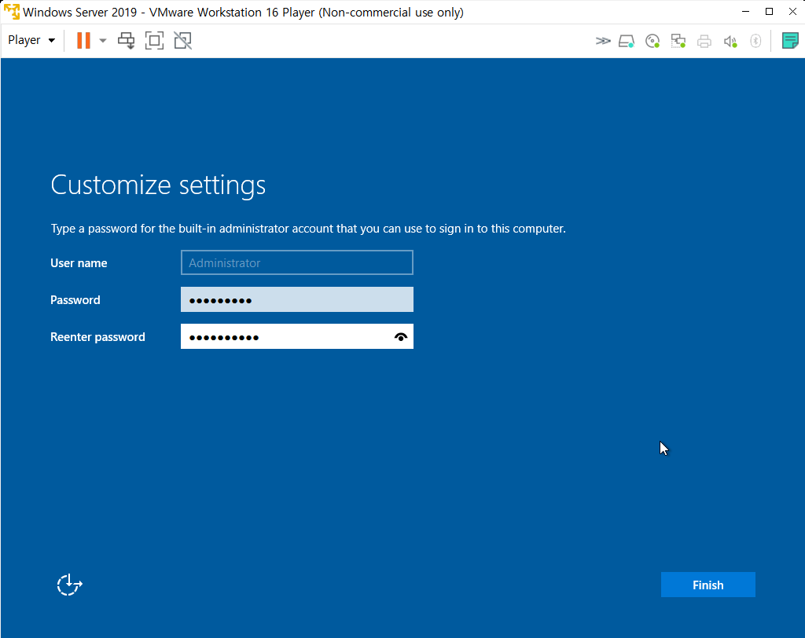Open the VMware message log icon
The width and height of the screenshot is (805, 638).
790,41
